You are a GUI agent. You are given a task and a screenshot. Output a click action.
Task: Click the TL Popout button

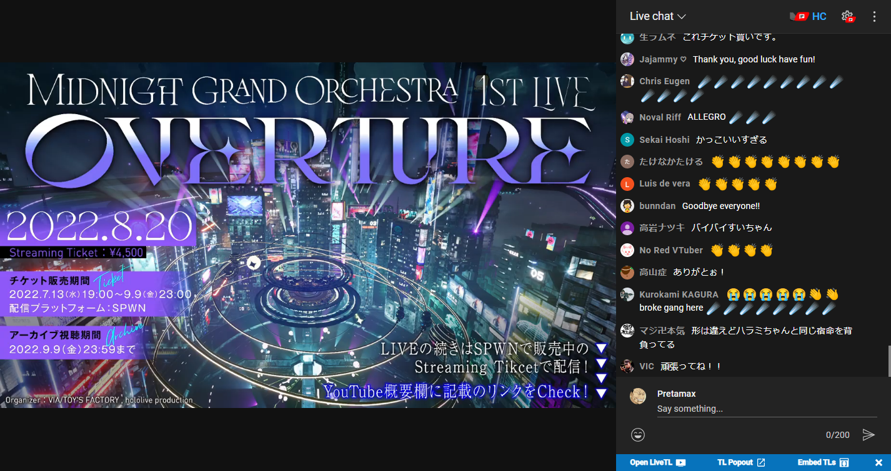(741, 462)
